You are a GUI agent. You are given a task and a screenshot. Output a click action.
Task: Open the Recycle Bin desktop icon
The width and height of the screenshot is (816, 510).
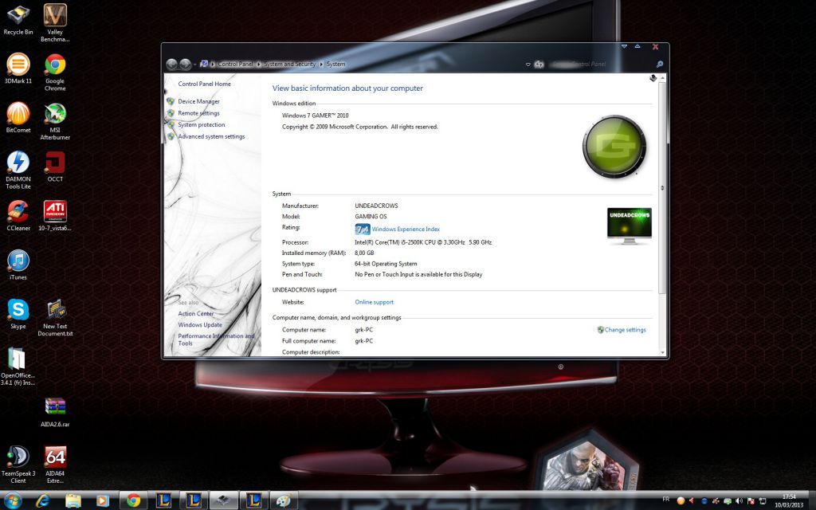(18, 20)
